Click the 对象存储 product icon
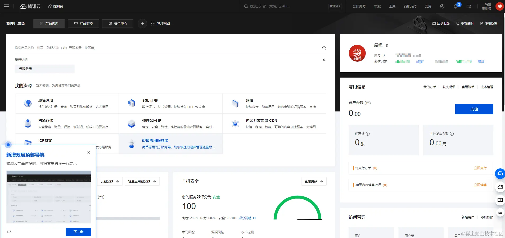 pyautogui.click(x=28, y=124)
